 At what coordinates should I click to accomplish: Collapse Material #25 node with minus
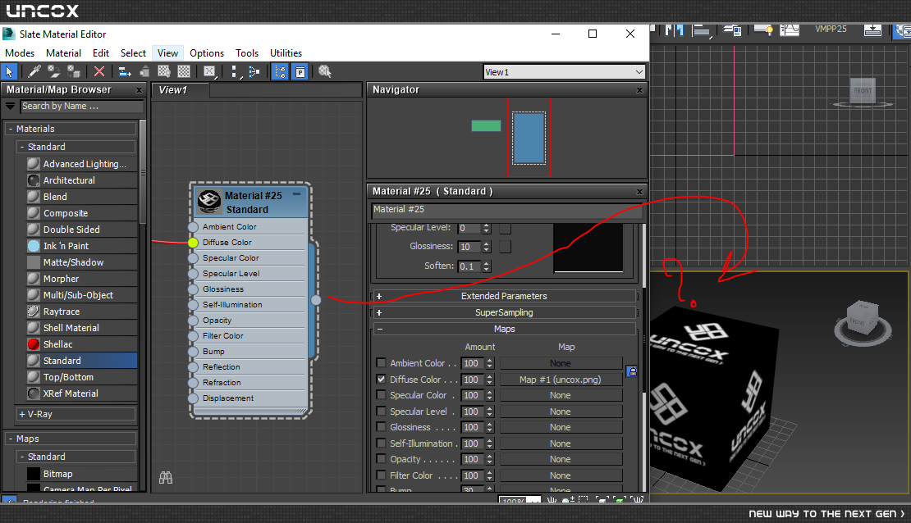pyautogui.click(x=297, y=194)
